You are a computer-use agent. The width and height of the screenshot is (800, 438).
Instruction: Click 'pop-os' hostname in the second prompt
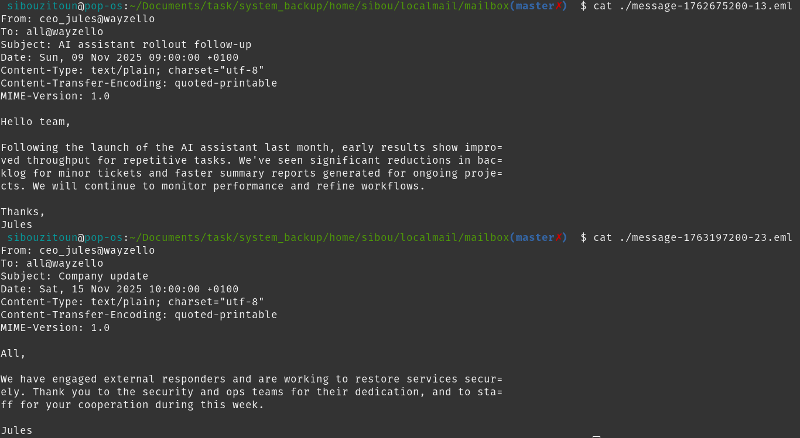tap(104, 237)
